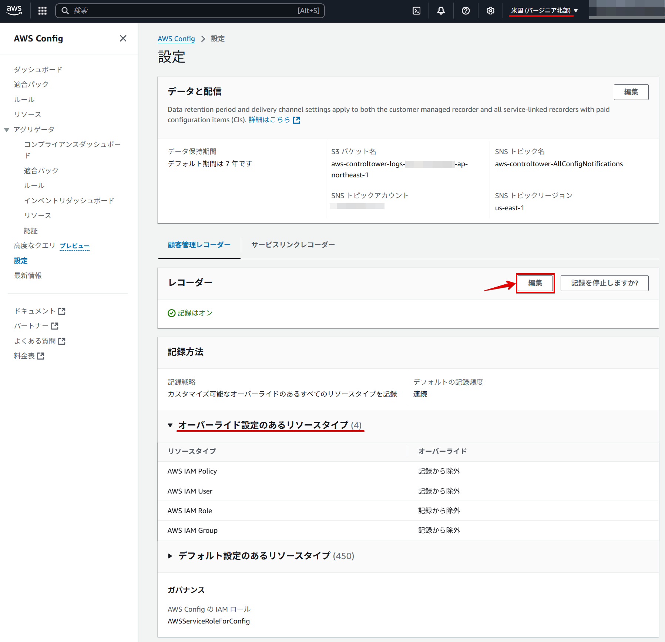
Task: Click the AWS IAM Policy row
Action: pyautogui.click(x=408, y=471)
